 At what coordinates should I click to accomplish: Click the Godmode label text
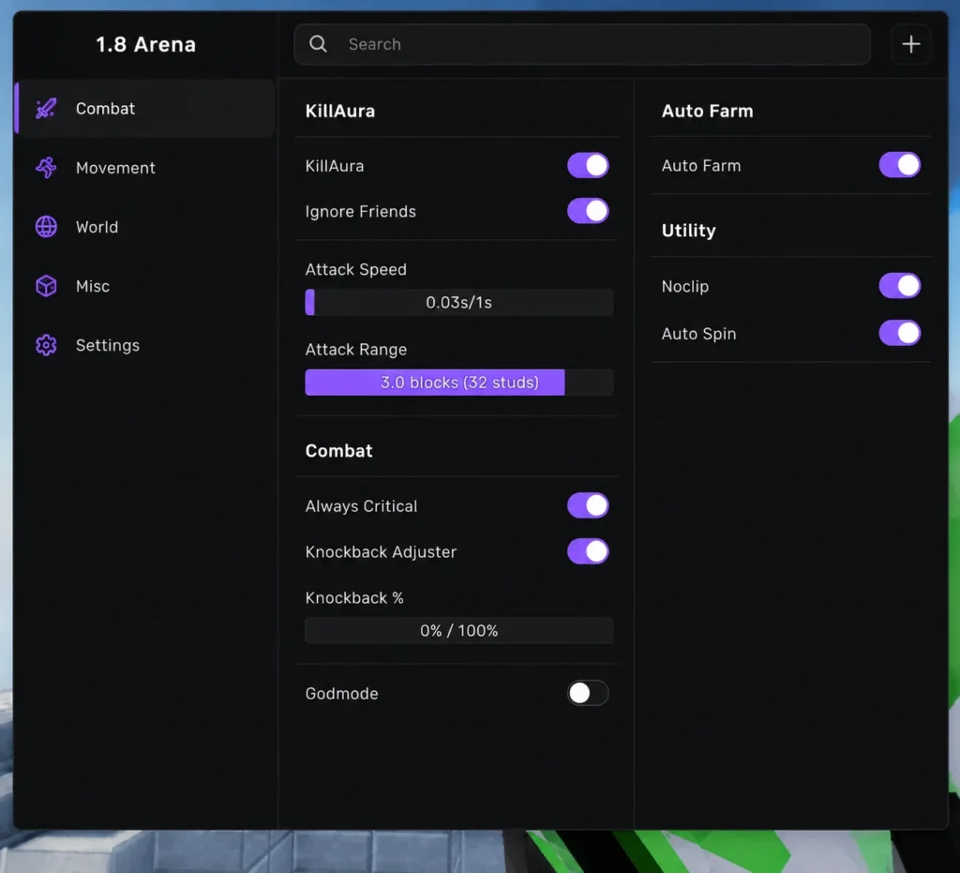click(x=341, y=693)
